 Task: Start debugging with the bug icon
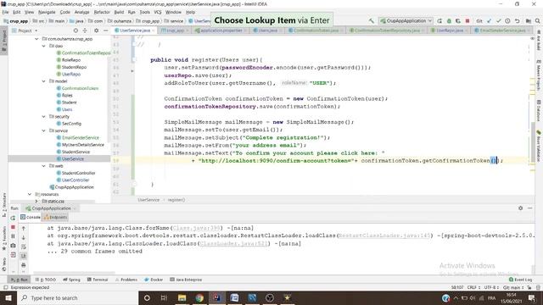click(449, 20)
